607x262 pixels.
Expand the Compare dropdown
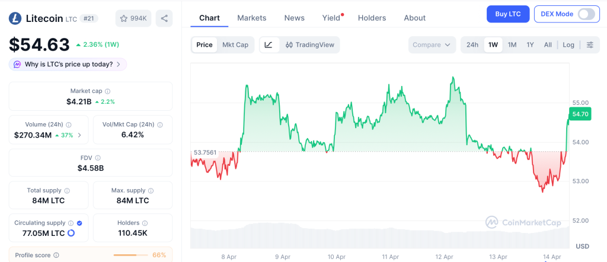point(432,45)
